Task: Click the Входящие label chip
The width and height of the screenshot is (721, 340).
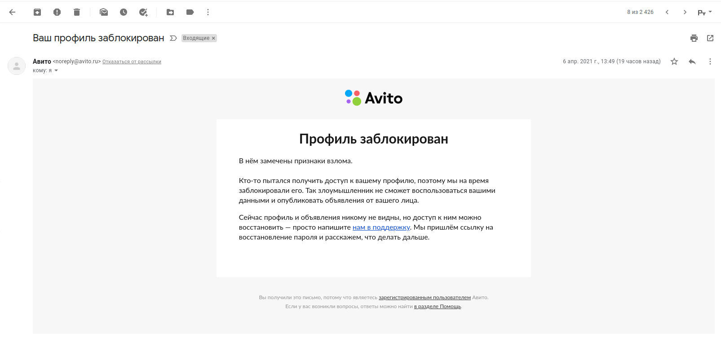Action: (196, 38)
